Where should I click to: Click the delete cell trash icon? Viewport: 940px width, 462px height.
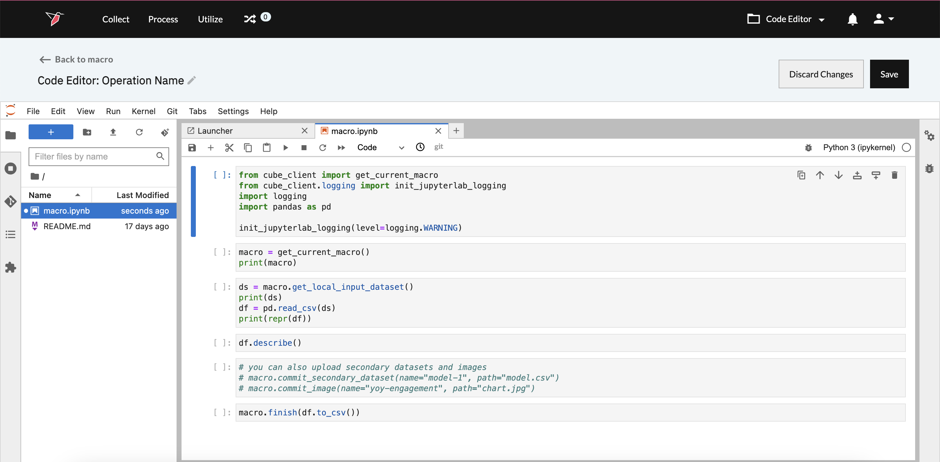pos(894,175)
